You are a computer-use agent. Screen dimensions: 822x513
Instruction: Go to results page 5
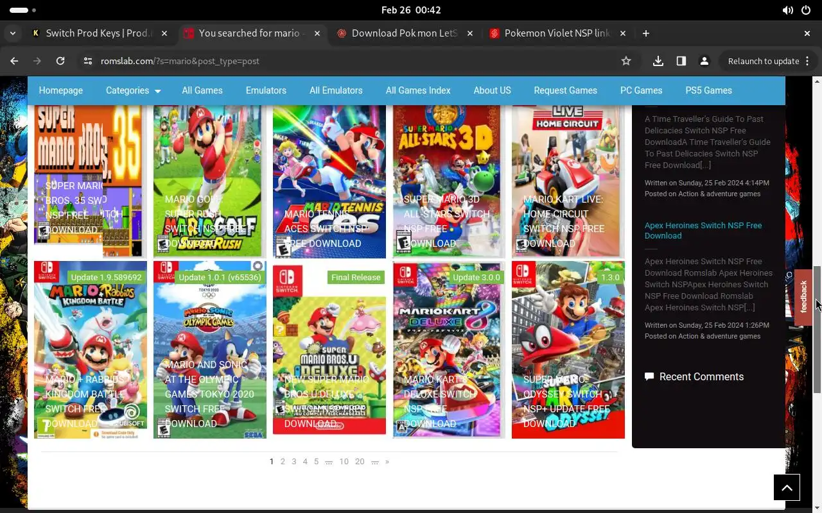point(316,462)
